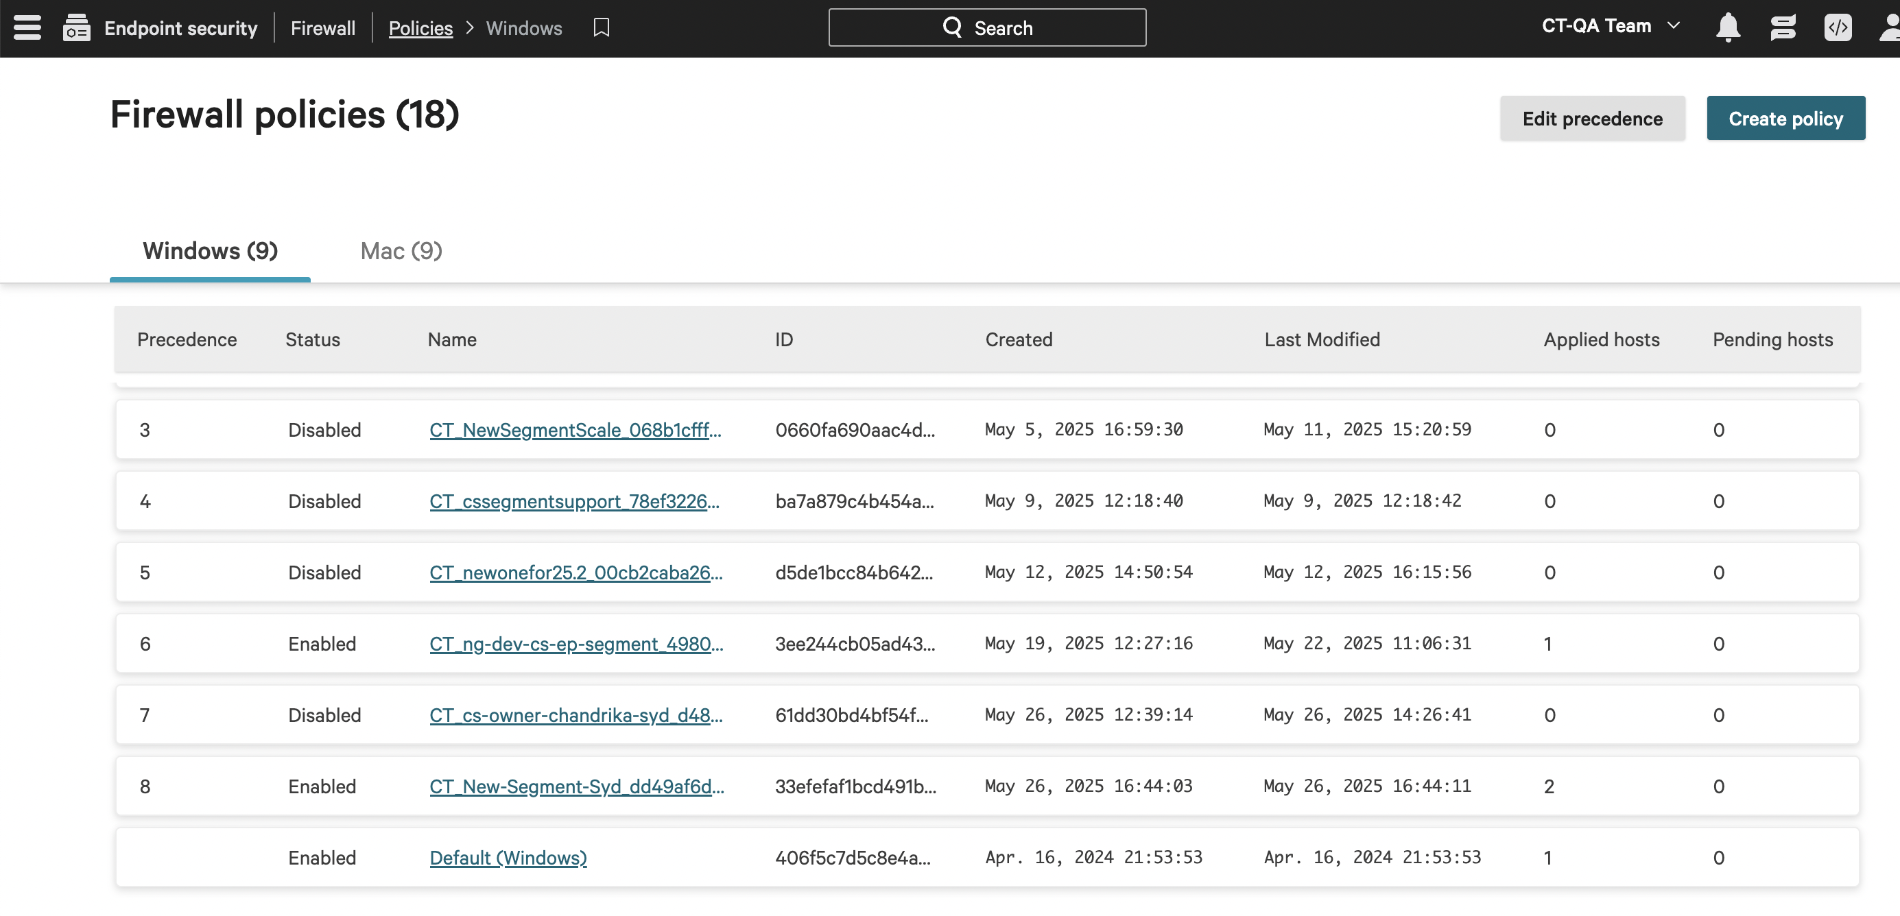Open the Default (Windows) policy

(x=508, y=858)
